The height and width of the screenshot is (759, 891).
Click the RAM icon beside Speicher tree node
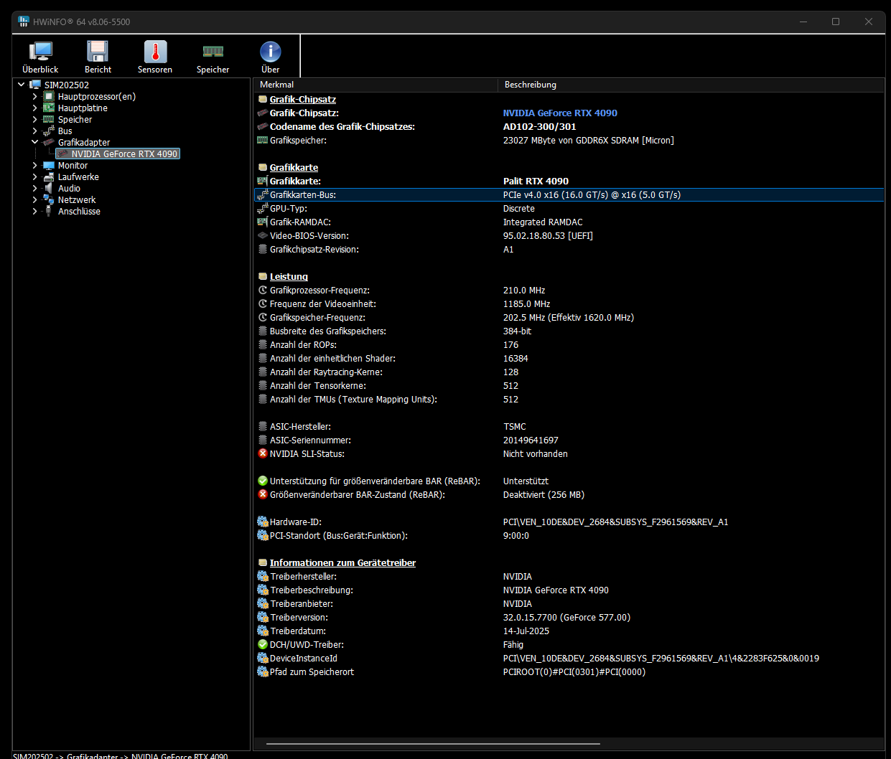click(x=49, y=119)
